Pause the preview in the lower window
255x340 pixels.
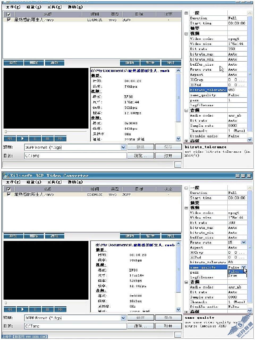(35, 309)
